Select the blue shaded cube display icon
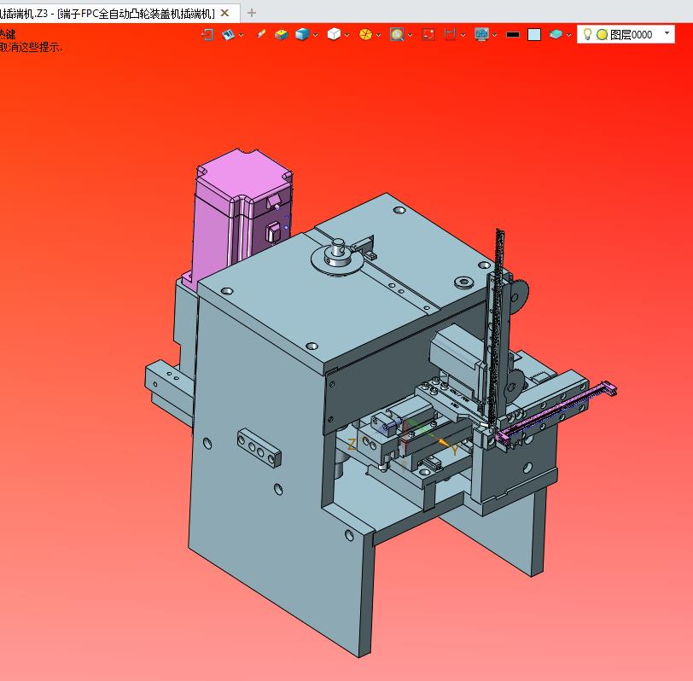Viewport: 693px width, 681px height. [302, 34]
